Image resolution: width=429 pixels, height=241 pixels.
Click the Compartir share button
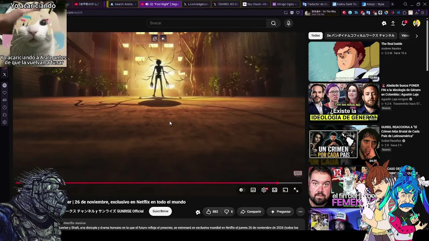tap(251, 212)
